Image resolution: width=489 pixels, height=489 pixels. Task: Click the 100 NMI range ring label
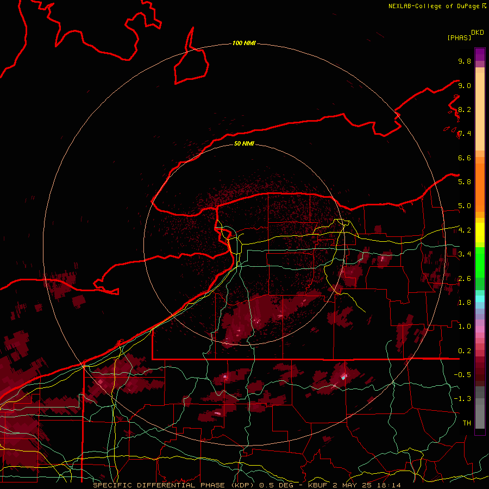[244, 43]
